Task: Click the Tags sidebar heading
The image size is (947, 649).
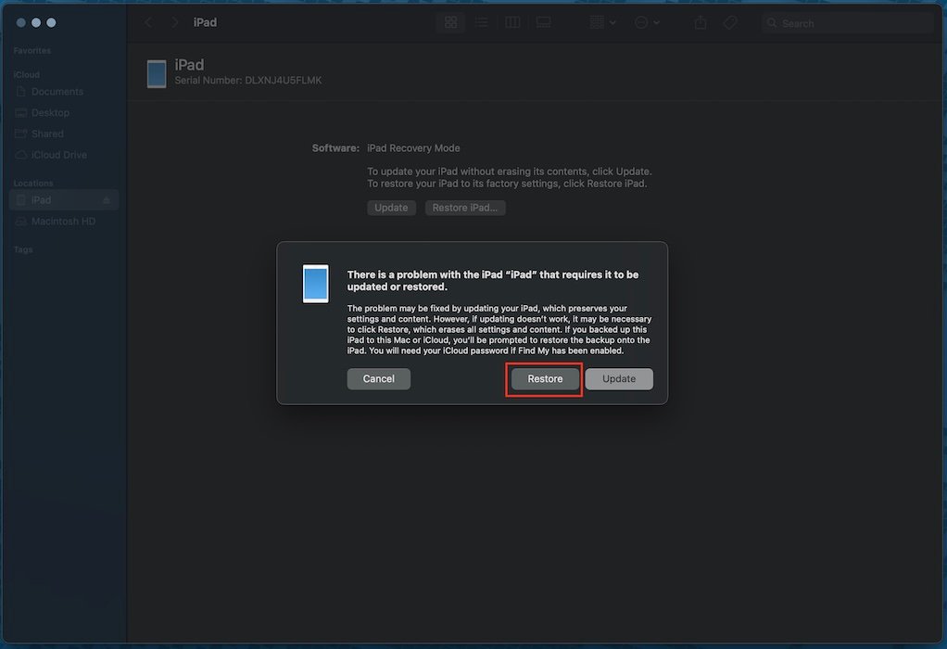Action: (23, 249)
